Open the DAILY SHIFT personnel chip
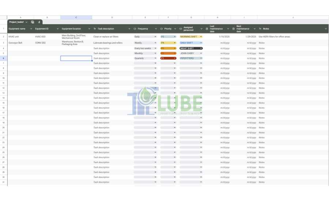Image resolution: width=329 pixels, height=201 pixels. pos(191,43)
